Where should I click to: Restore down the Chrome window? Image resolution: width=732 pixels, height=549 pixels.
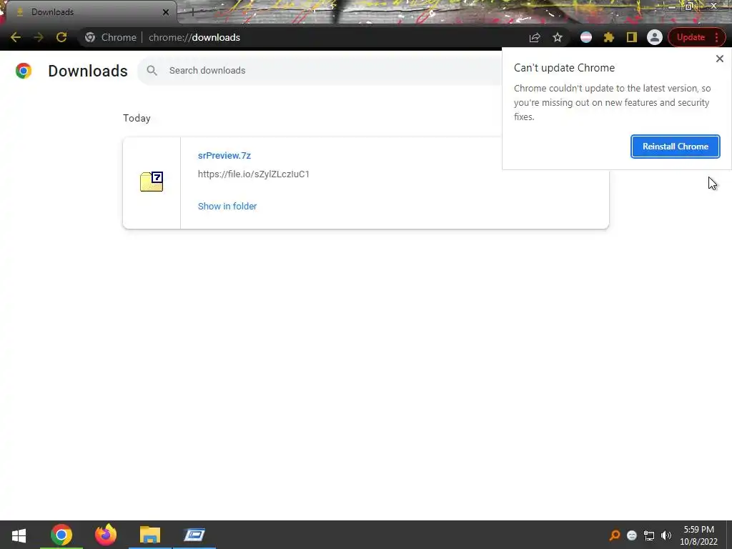click(689, 6)
